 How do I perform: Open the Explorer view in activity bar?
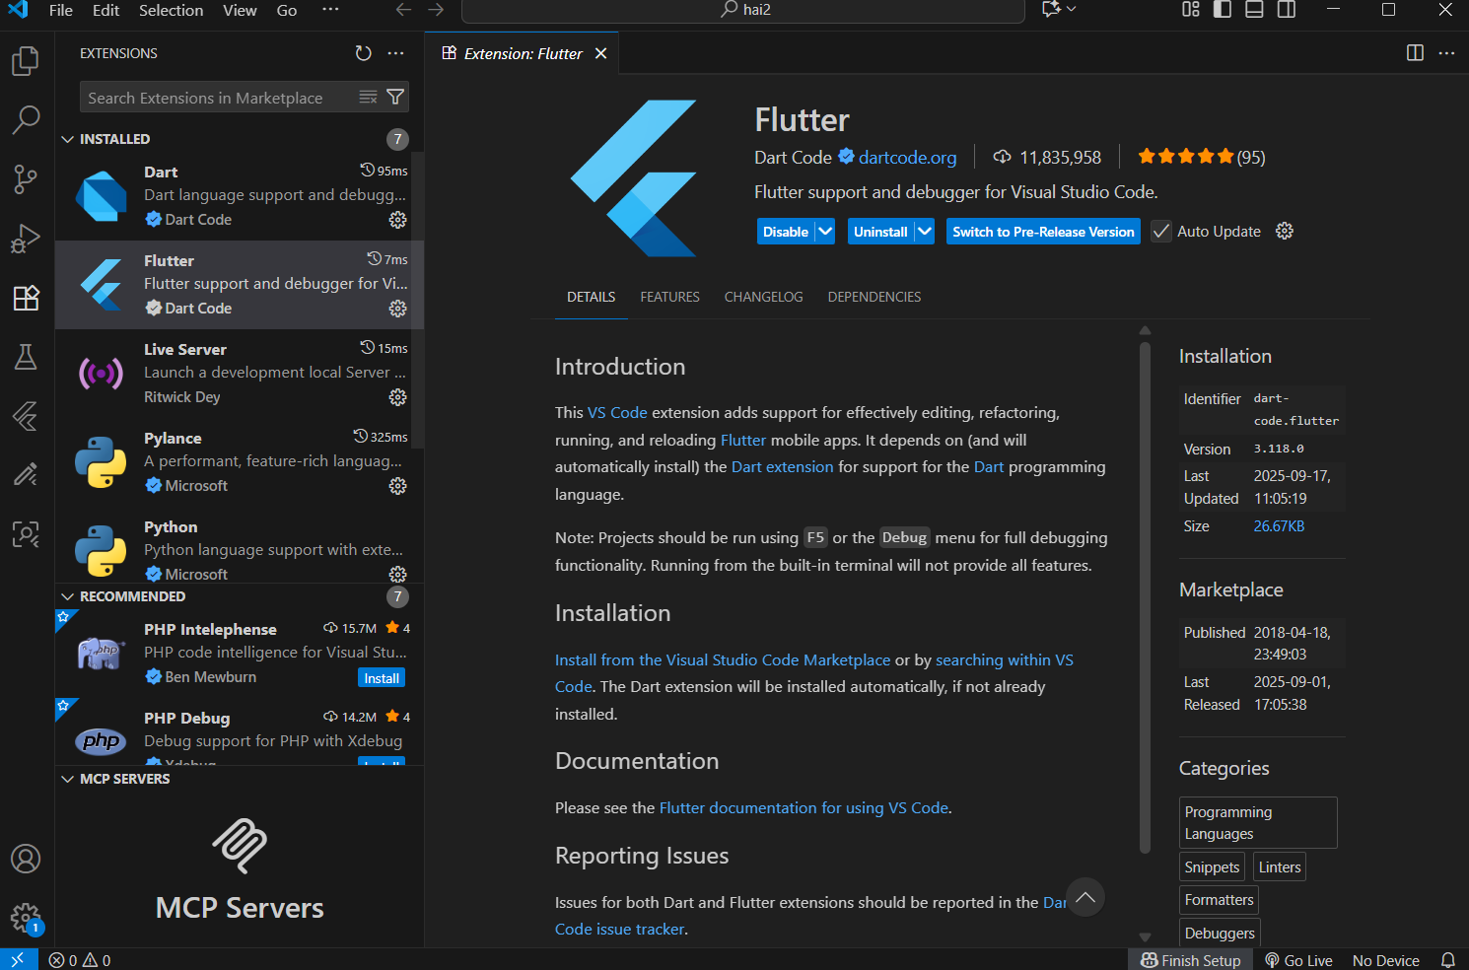26,61
